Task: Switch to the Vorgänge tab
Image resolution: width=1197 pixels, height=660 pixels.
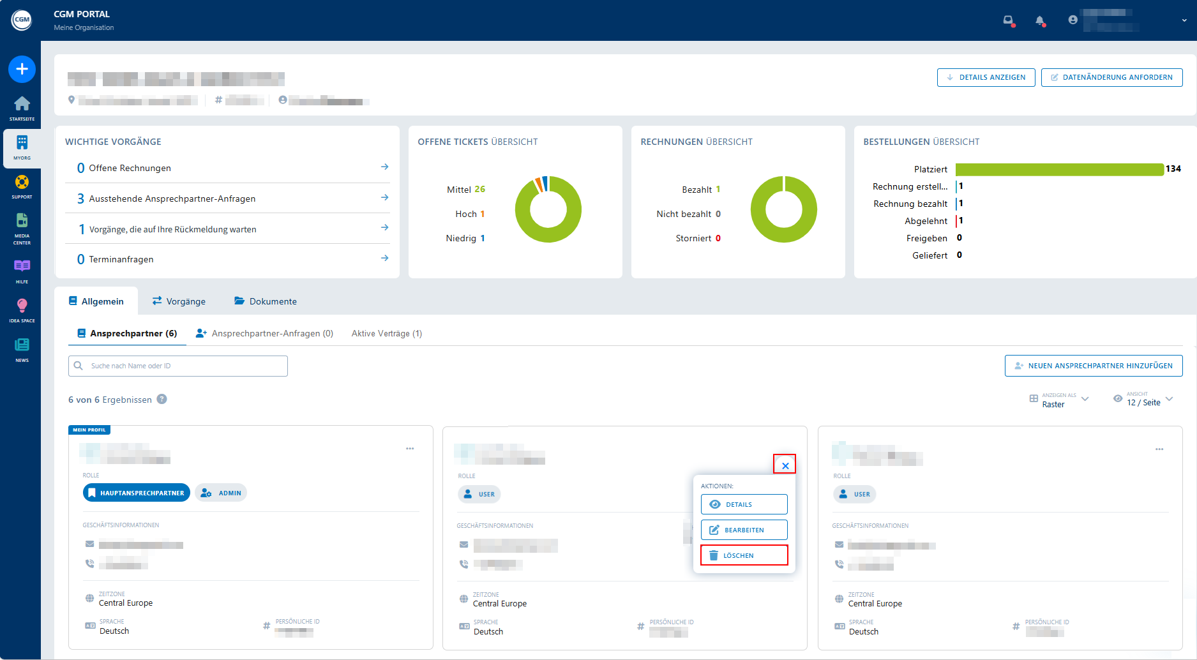Action: [179, 301]
